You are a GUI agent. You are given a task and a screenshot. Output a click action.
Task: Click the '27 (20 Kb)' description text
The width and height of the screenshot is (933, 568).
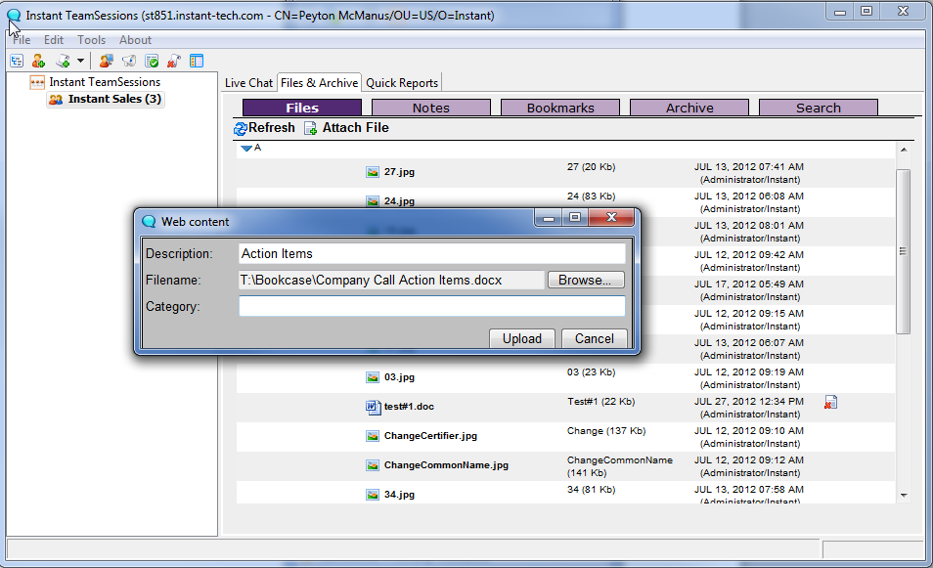tap(591, 167)
